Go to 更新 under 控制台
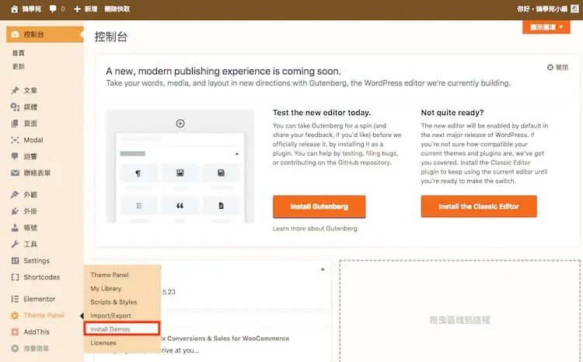The width and height of the screenshot is (583, 362). 18,66
